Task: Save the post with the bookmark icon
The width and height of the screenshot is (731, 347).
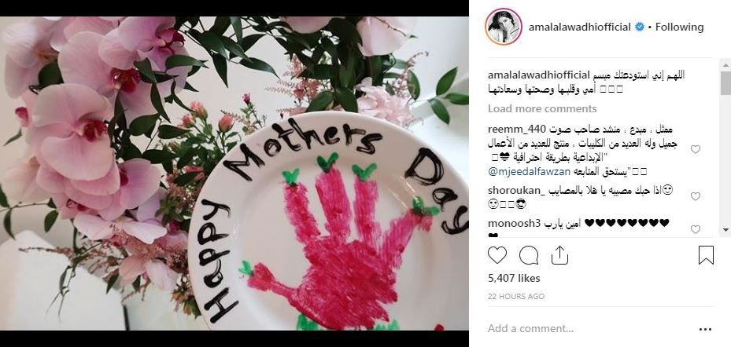Action: coord(706,255)
